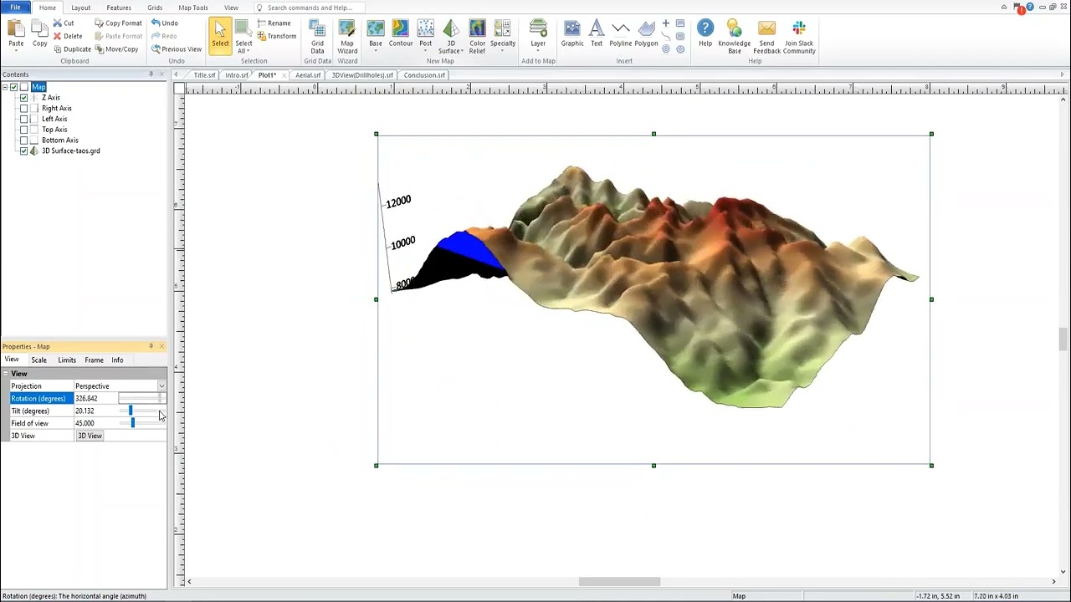Open the Limits properties tab
The width and height of the screenshot is (1071, 602).
tap(67, 360)
